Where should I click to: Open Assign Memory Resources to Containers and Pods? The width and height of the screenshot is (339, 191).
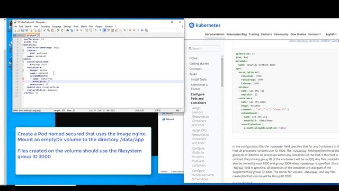pyautogui.click(x=200, y=117)
